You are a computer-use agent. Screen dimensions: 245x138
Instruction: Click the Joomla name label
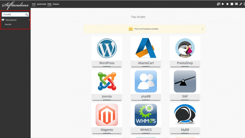107,96
